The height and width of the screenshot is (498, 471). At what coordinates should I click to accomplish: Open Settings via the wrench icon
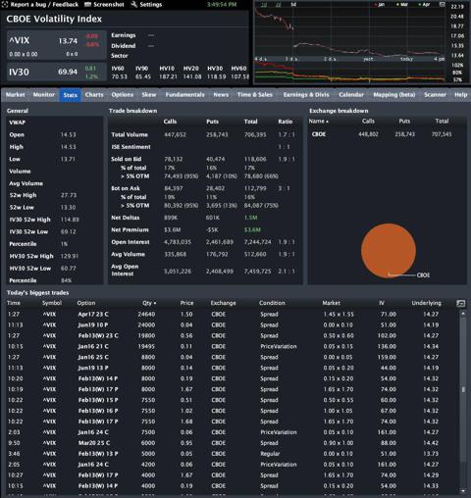point(133,5)
